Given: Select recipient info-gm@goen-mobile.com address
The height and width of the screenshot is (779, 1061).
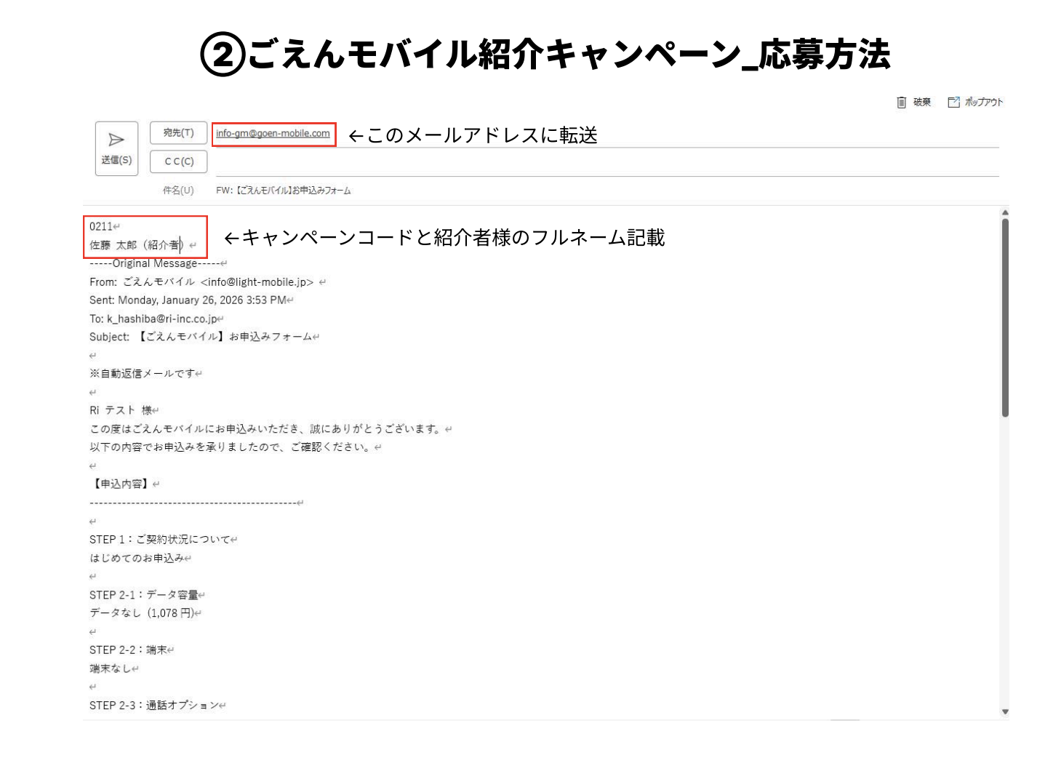Looking at the screenshot, I should 273,134.
